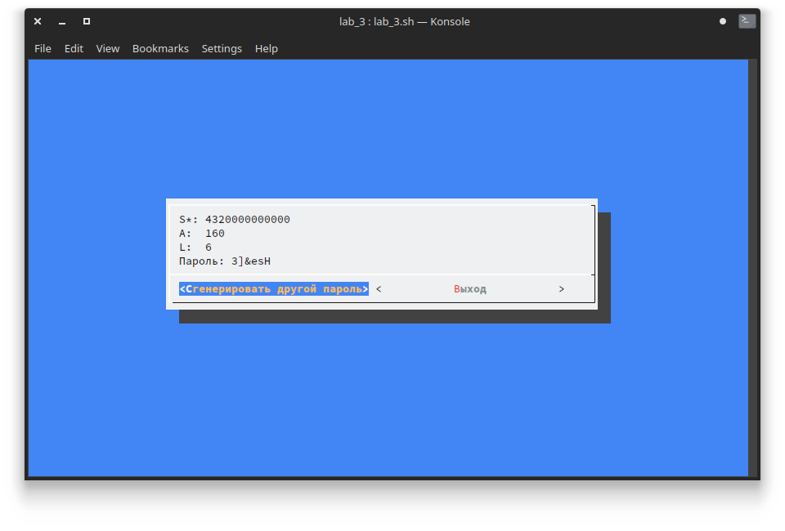
Task: Click the window title 'lab_3 : lab_3.sh — Konsole'
Action: point(405,21)
